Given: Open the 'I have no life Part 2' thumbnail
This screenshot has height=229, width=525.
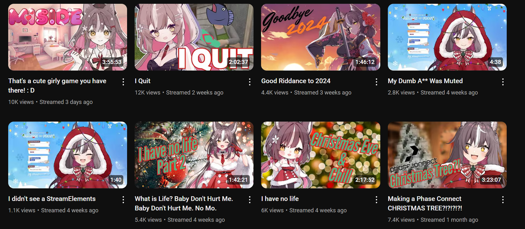Looking at the screenshot, I should coord(194,155).
